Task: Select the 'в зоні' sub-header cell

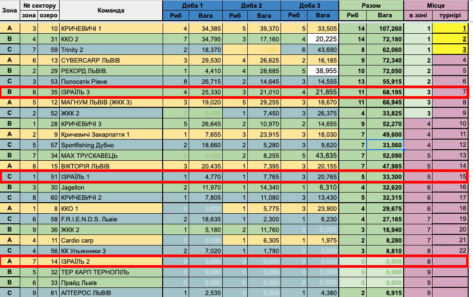Action: 418,15
